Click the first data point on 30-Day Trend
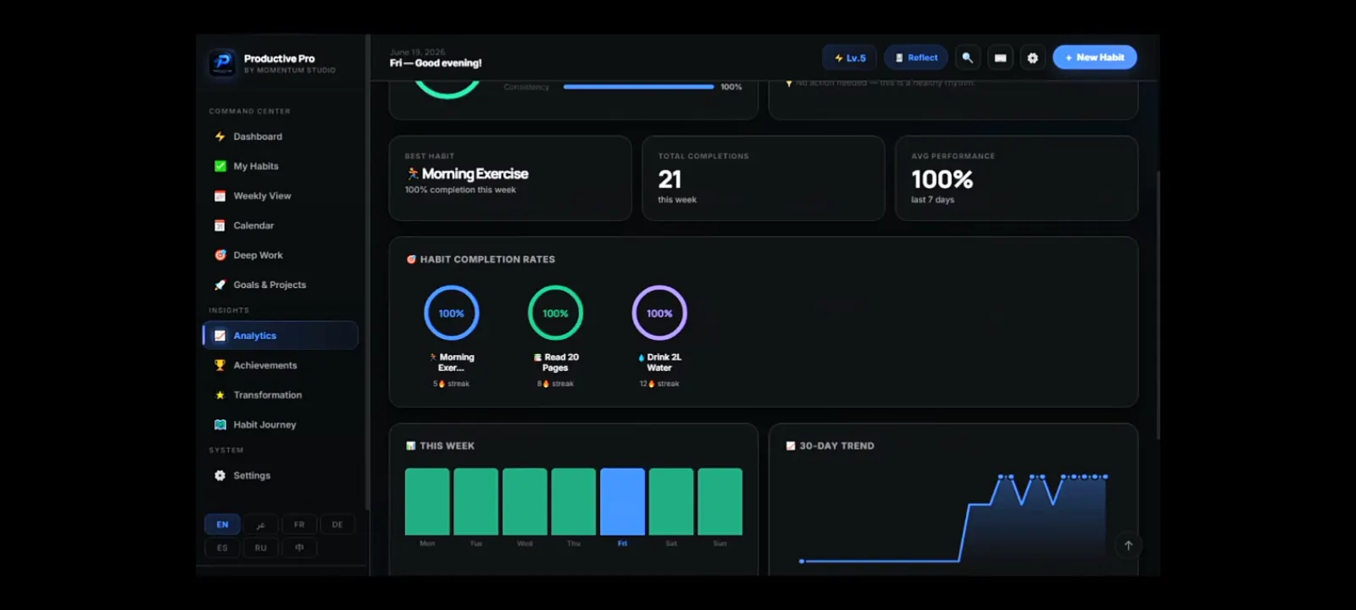This screenshot has width=1356, height=610. 802,561
